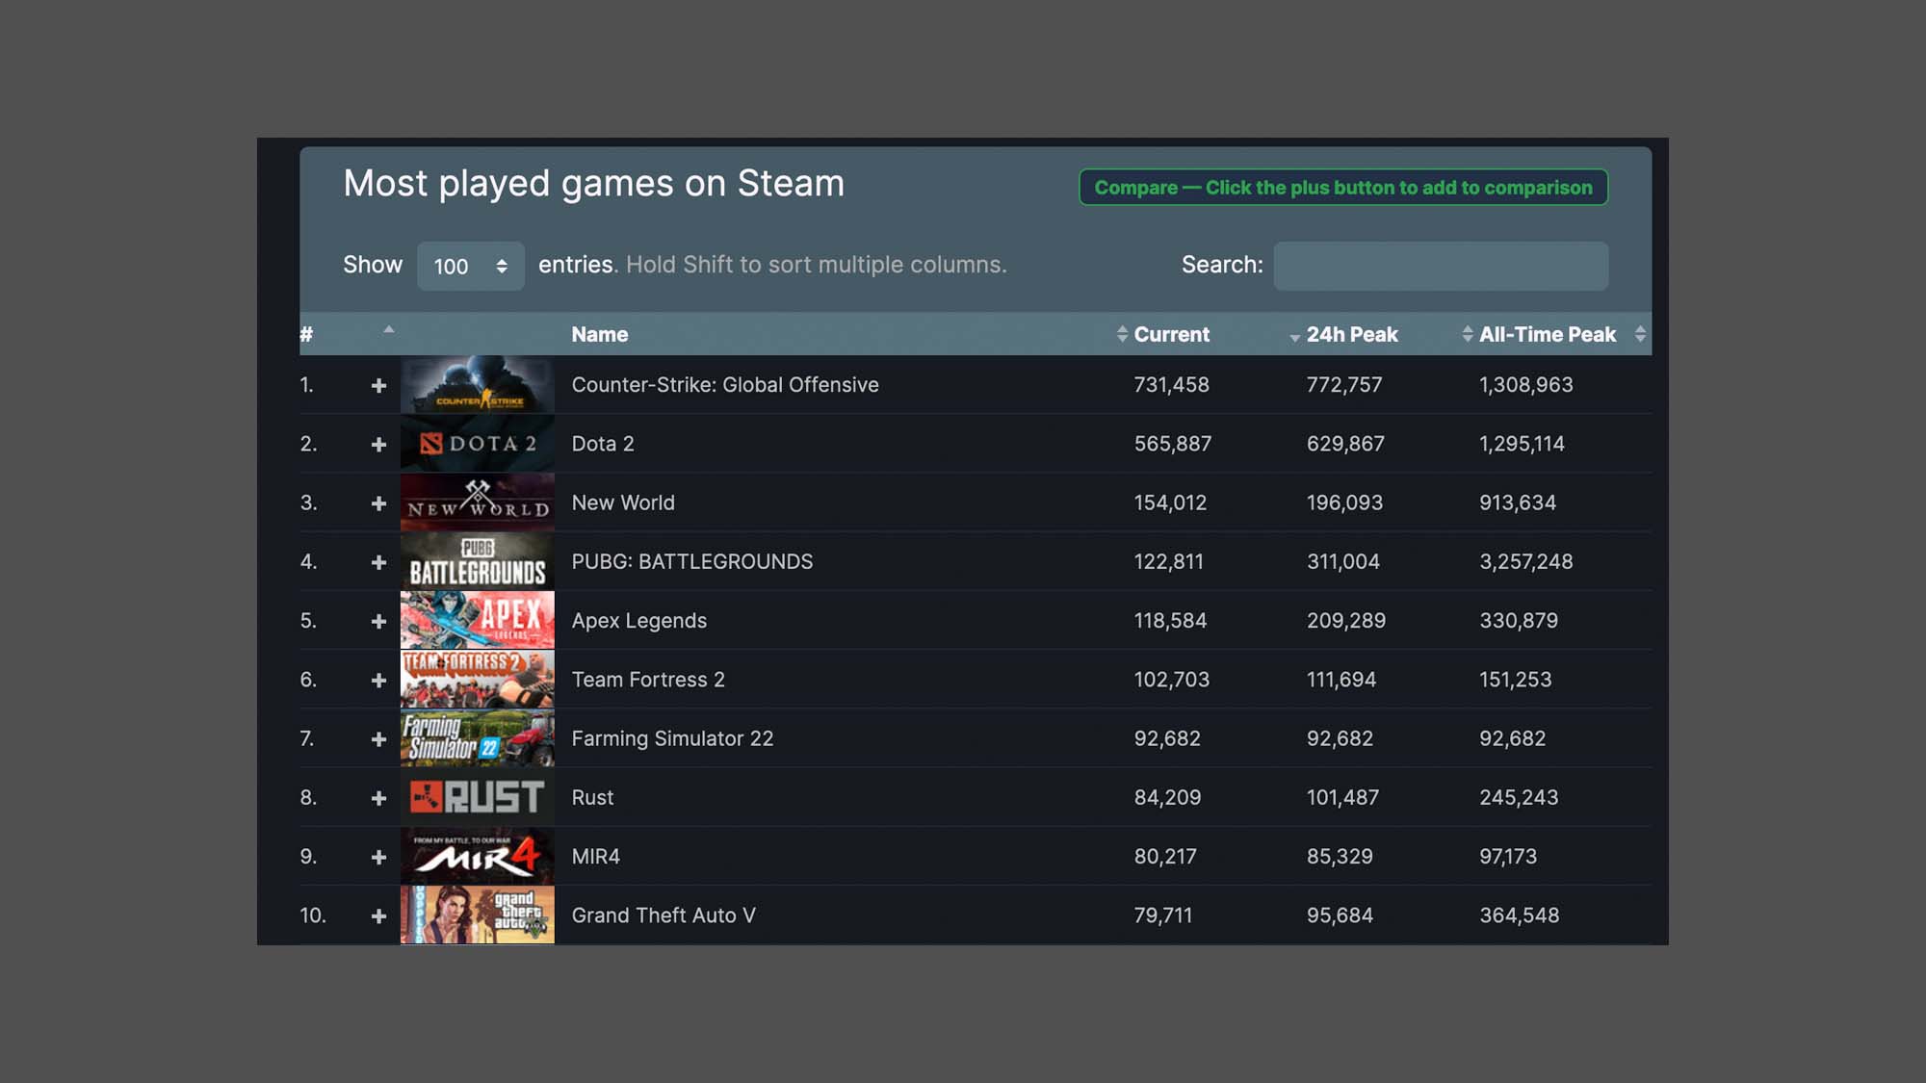
Task: Open the Rust logo thumbnail
Action: pos(478,797)
